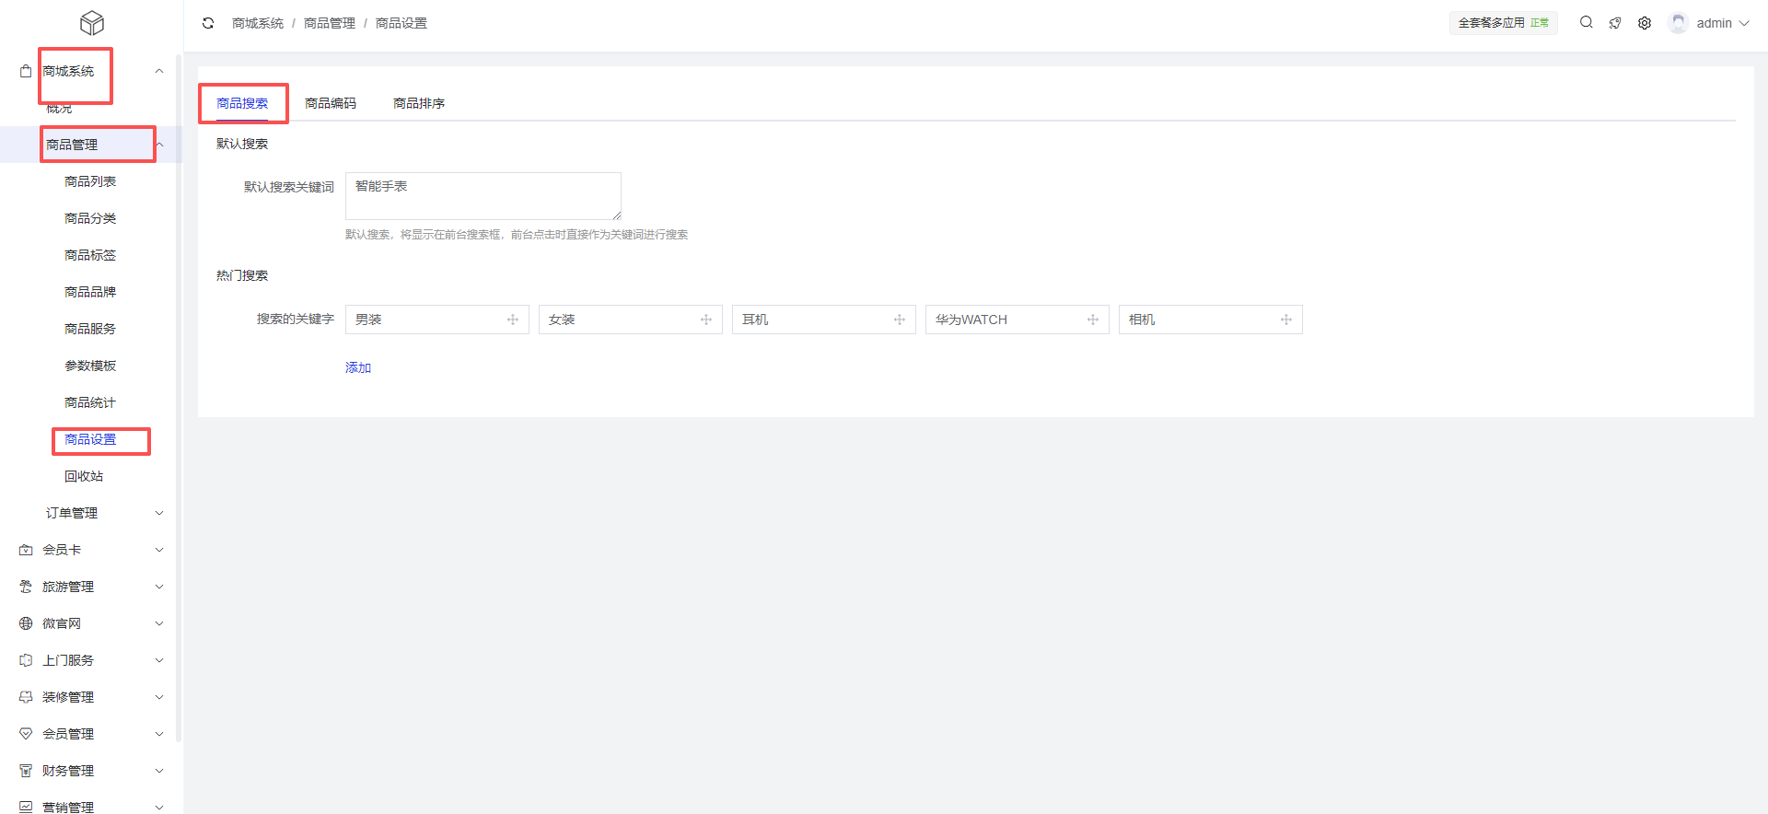Click the refresh icon beside the breadcrumb
Screen dimensions: 1768x814
tap(208, 23)
